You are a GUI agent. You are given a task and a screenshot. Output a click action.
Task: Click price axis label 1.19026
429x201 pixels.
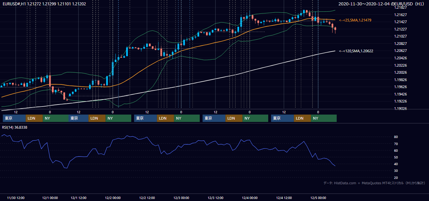pyautogui.click(x=400, y=109)
